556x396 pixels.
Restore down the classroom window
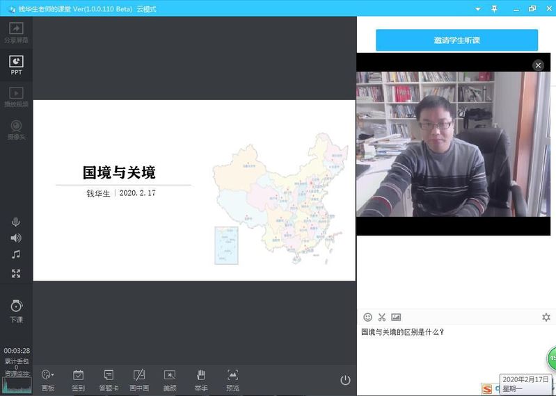pyautogui.click(x=532, y=8)
